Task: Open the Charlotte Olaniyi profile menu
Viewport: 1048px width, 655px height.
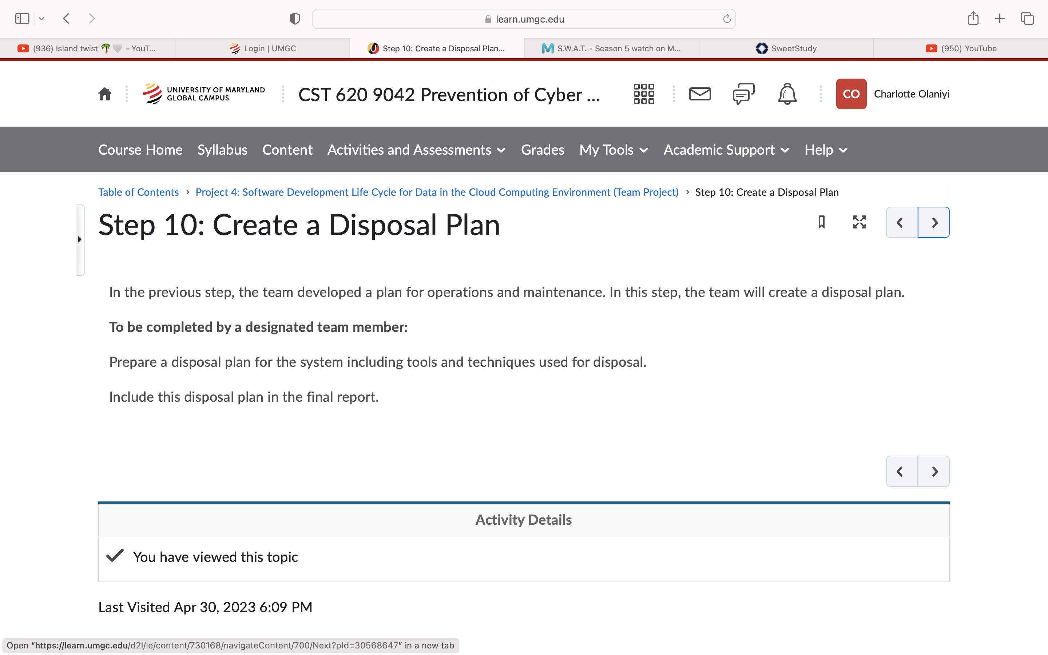Action: tap(911, 94)
